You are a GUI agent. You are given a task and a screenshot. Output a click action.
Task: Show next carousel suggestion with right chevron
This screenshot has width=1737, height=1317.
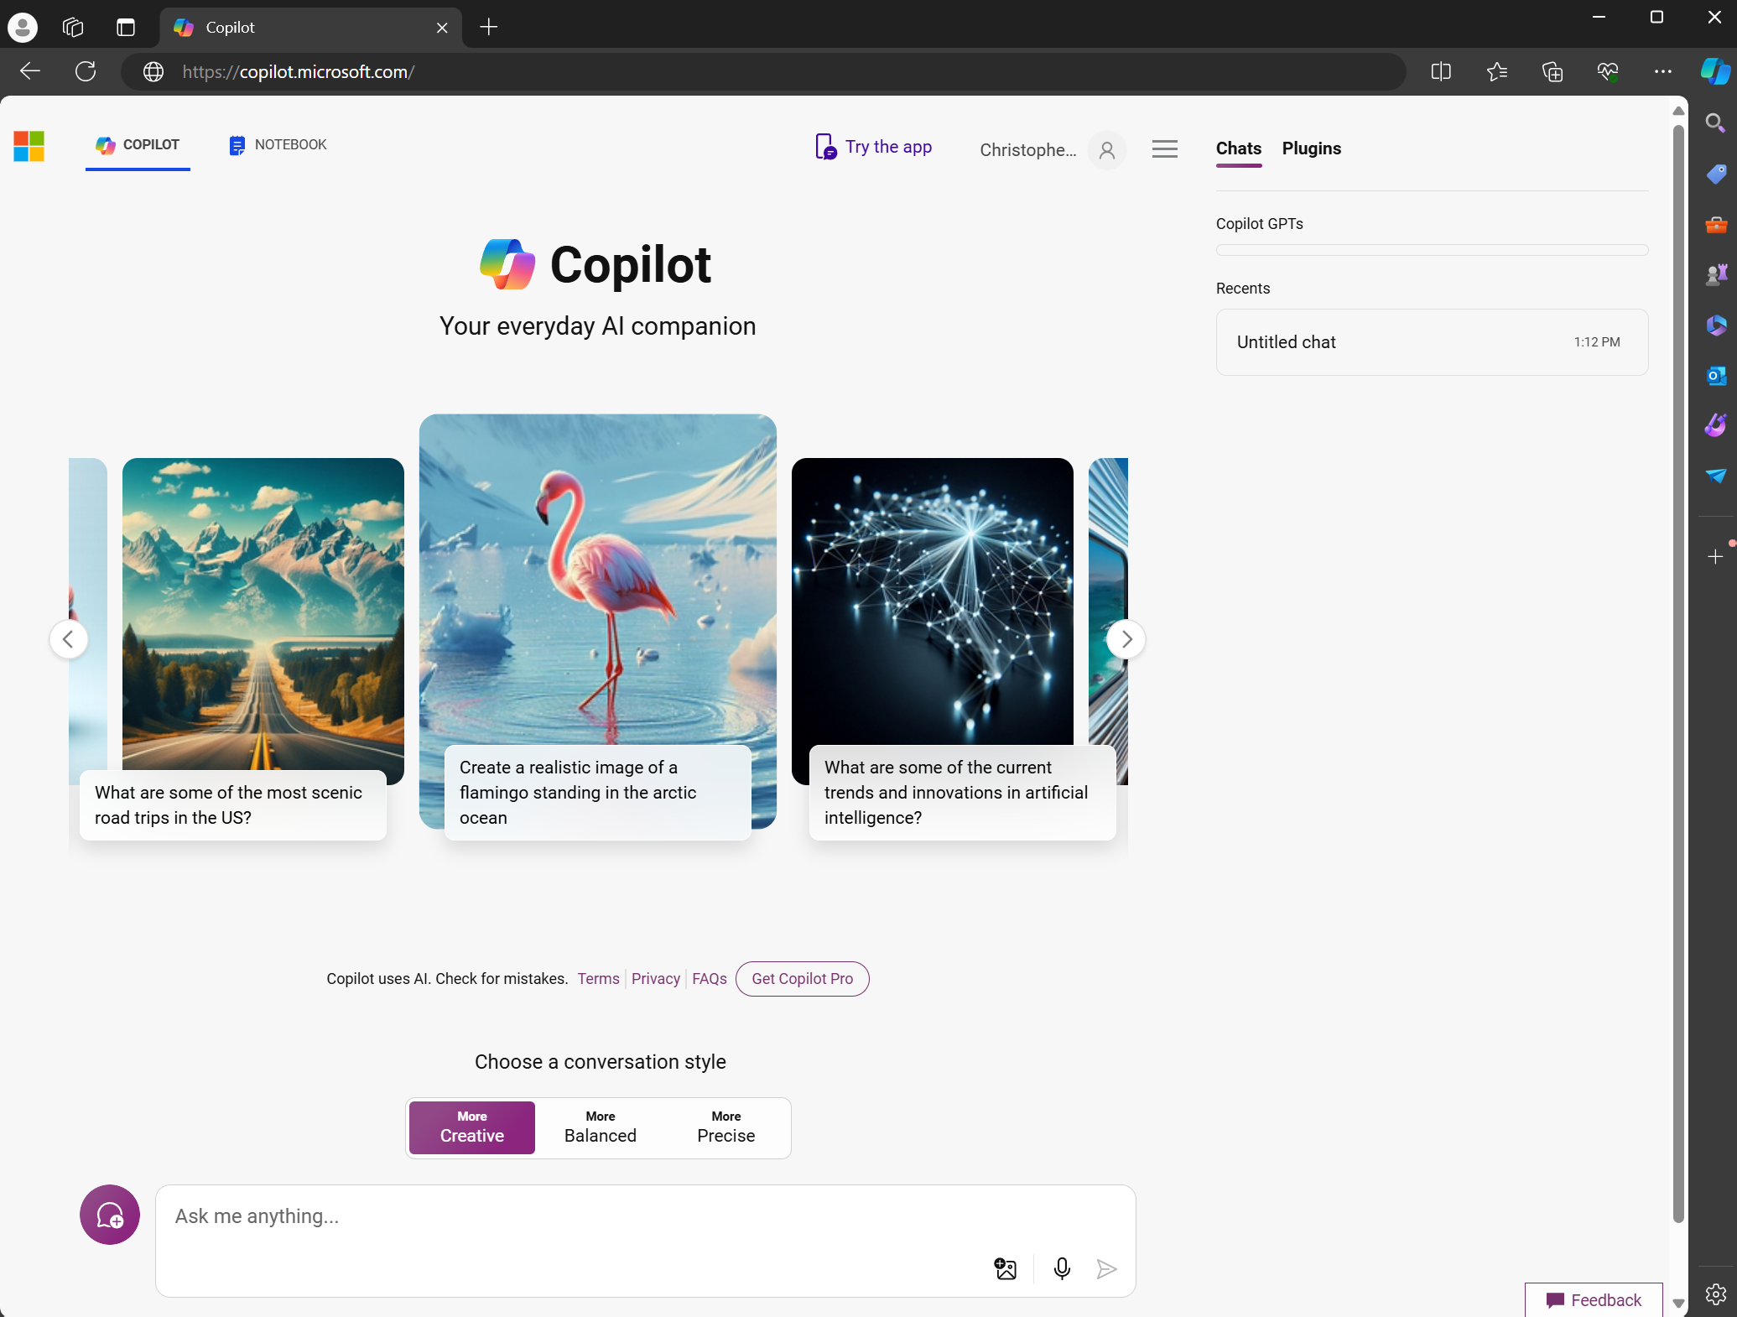pyautogui.click(x=1126, y=639)
